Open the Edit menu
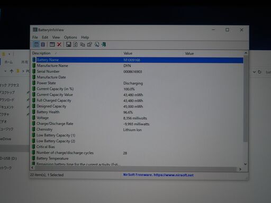This screenshot has height=203, width=271. (45, 37)
